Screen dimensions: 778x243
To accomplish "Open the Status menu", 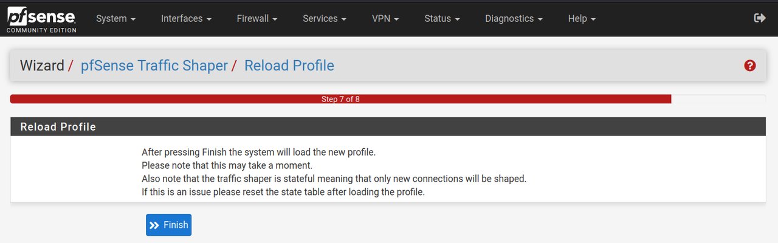I will pos(442,18).
